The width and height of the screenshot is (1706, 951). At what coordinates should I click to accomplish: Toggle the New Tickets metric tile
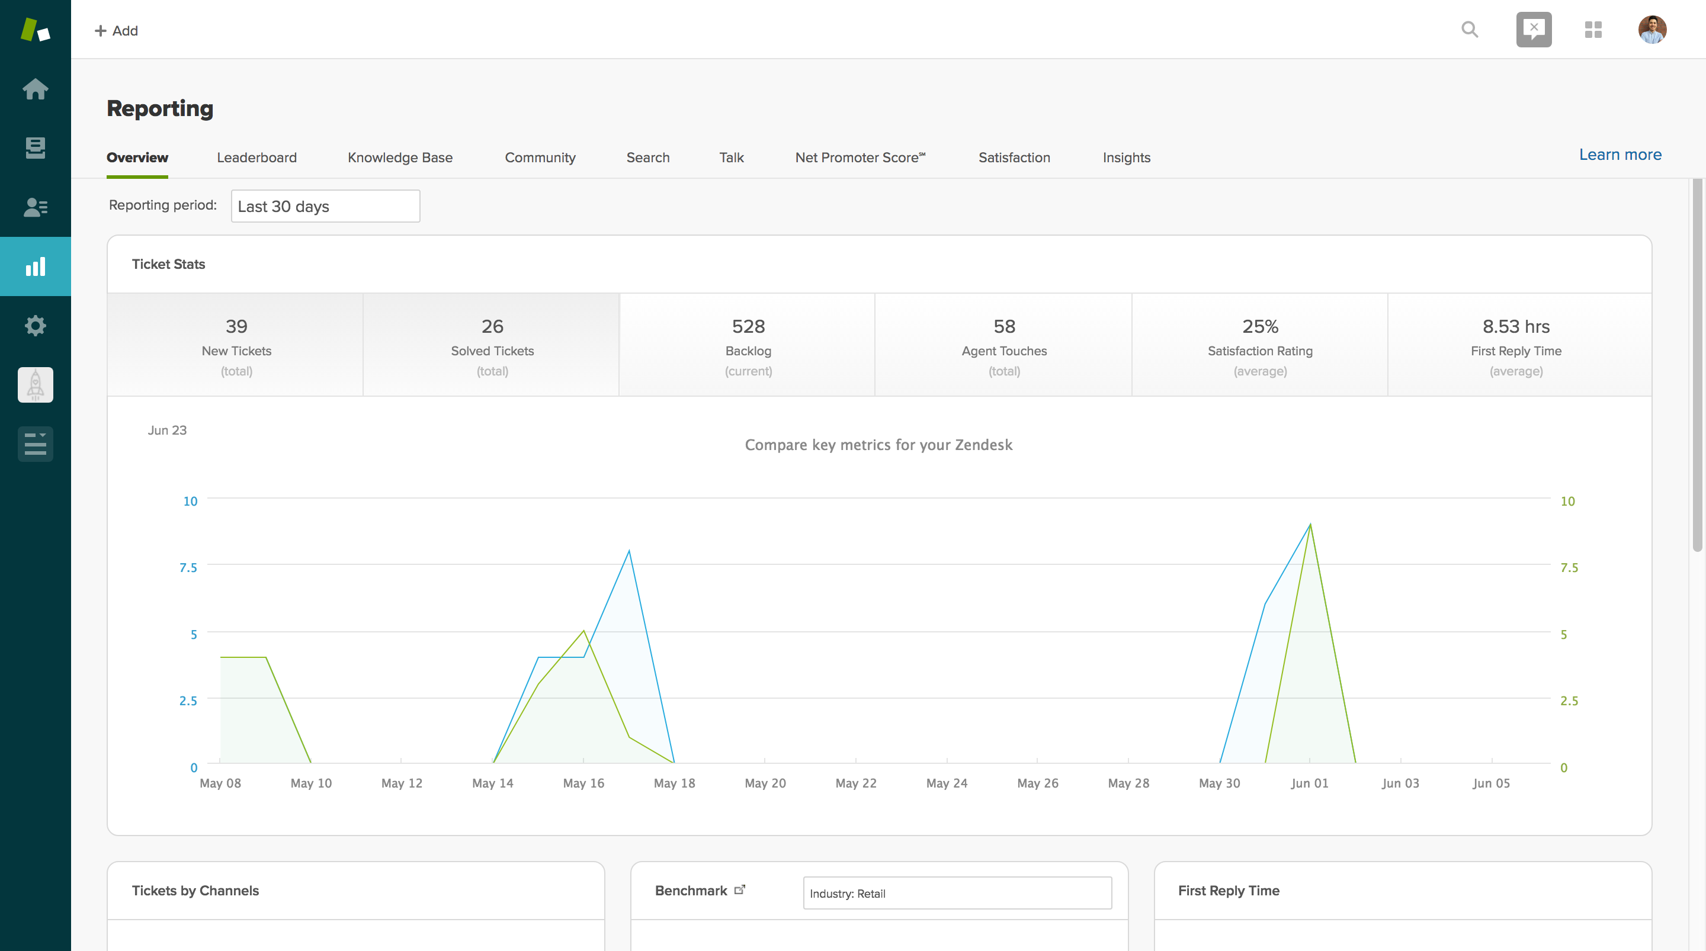click(x=236, y=345)
